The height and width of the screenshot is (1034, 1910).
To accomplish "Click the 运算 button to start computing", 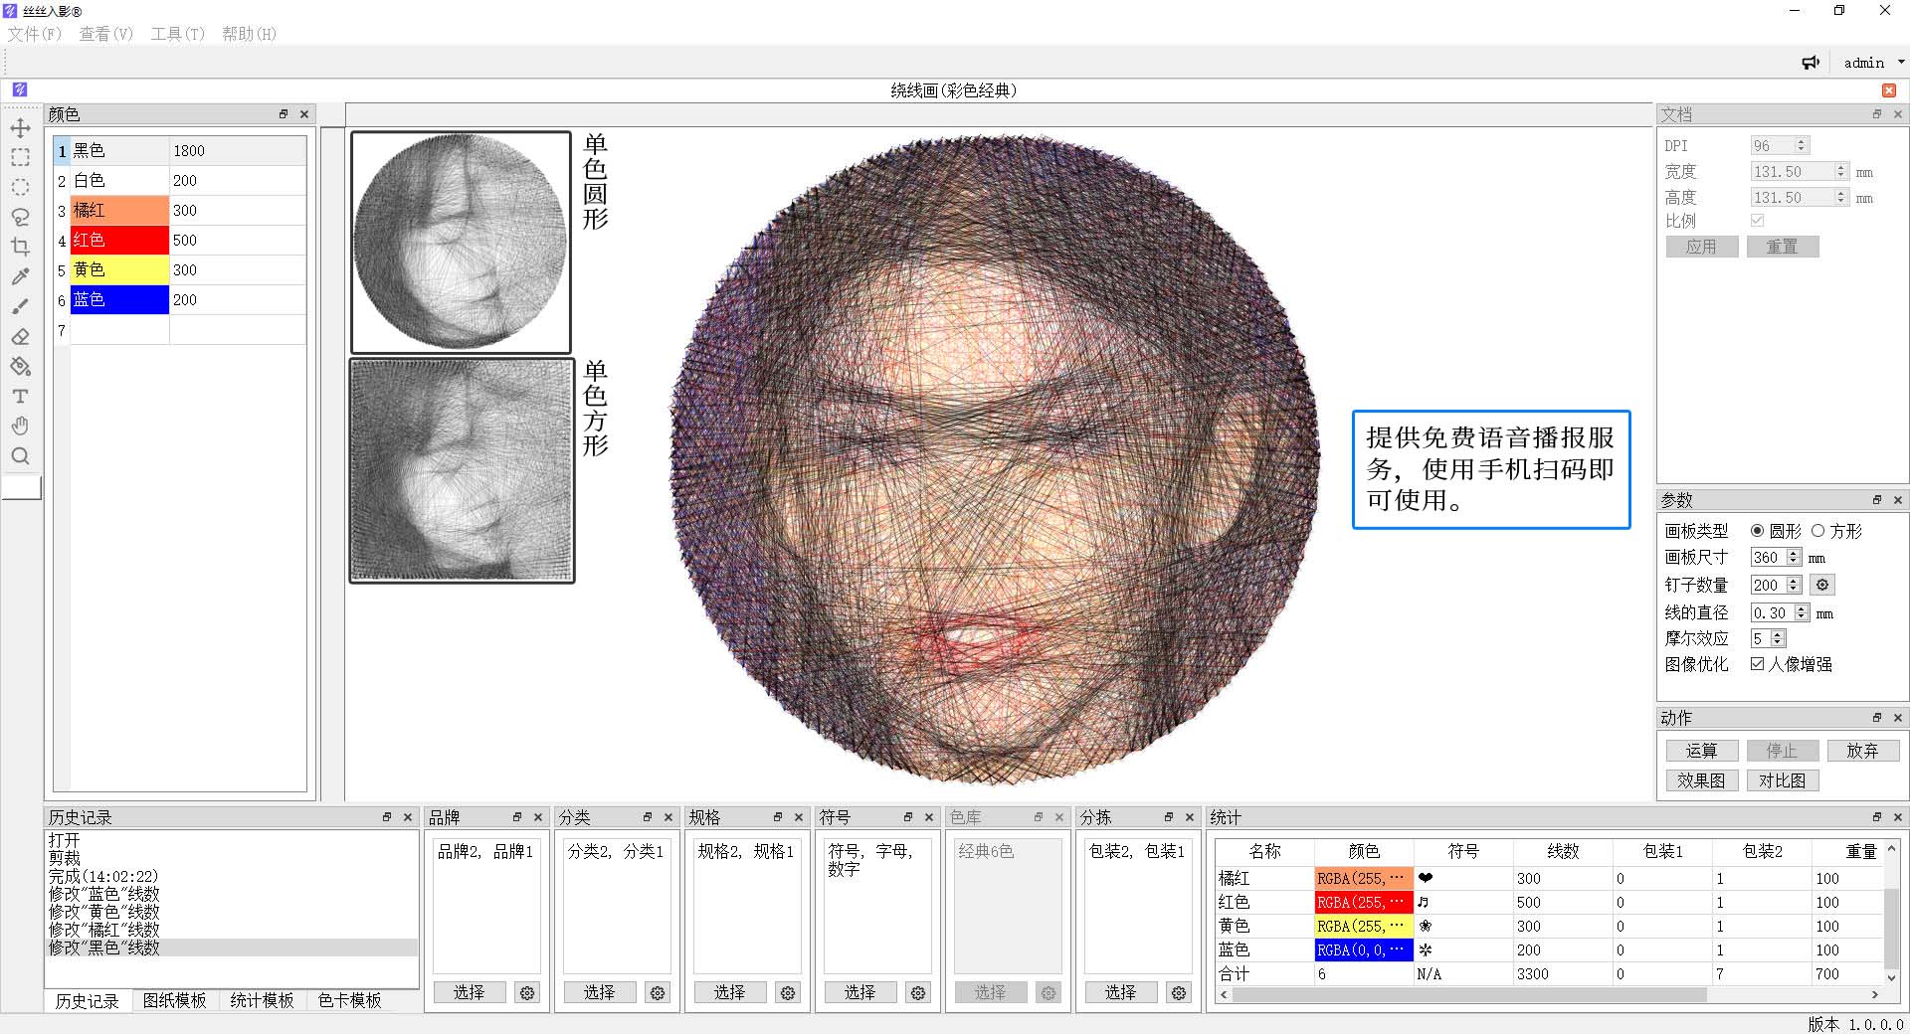I will point(1701,750).
